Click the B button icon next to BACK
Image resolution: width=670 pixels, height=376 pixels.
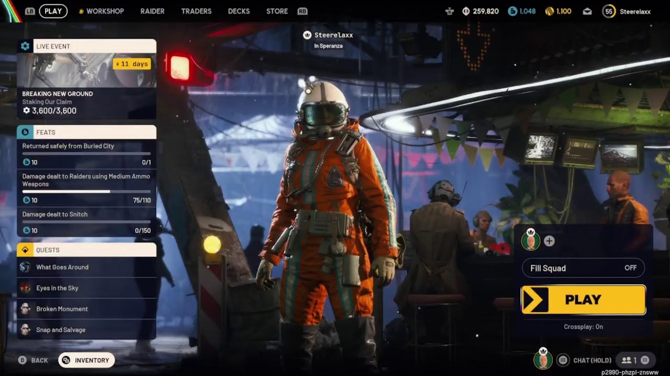(23, 360)
